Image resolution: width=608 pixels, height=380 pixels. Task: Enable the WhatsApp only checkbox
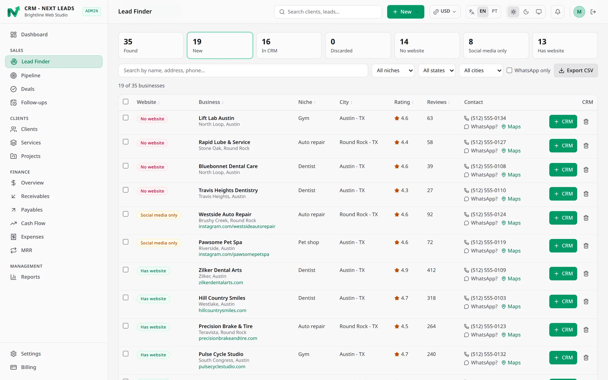click(509, 70)
